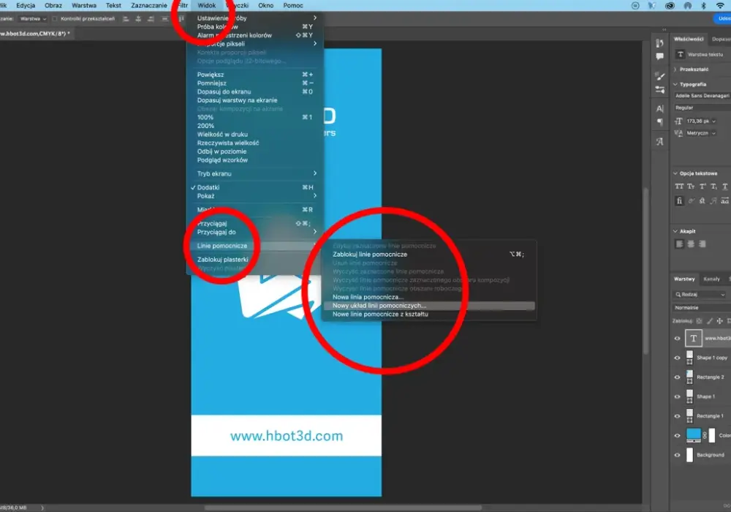Click the Bluetooth icon in menu bar

[703, 6]
